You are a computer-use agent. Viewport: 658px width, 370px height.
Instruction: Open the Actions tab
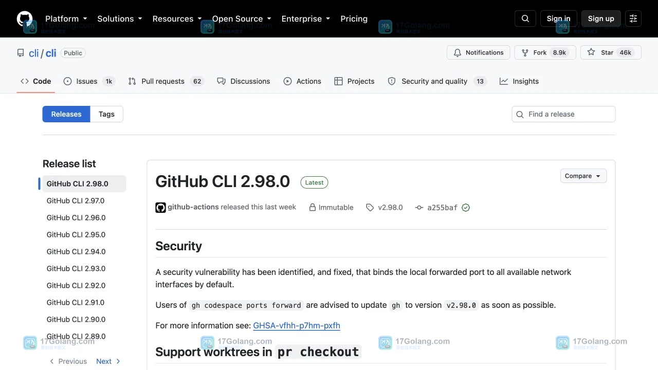click(302, 81)
